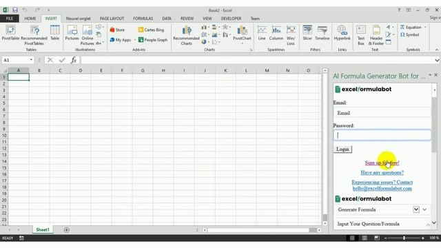Switch to Normal view in status bar

[x=352, y=238]
